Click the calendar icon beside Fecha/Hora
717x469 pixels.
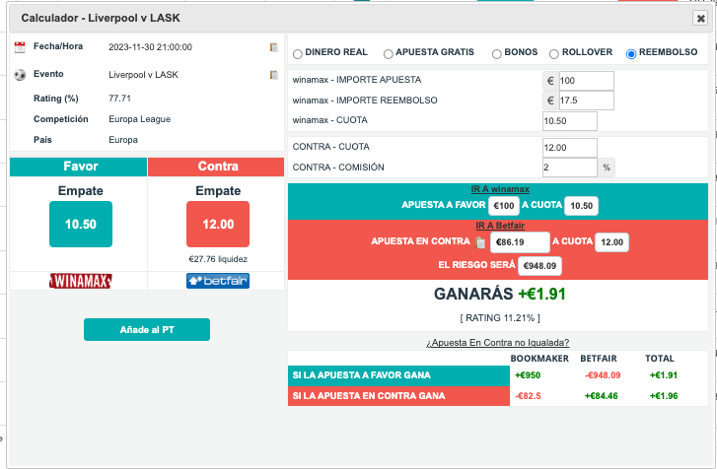pyautogui.click(x=20, y=46)
